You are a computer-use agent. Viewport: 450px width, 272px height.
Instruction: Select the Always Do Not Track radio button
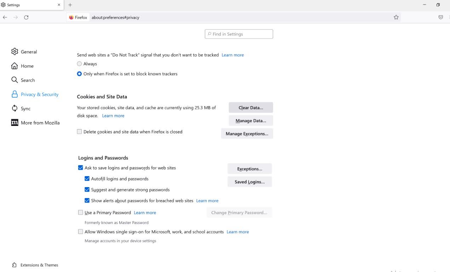(79, 64)
